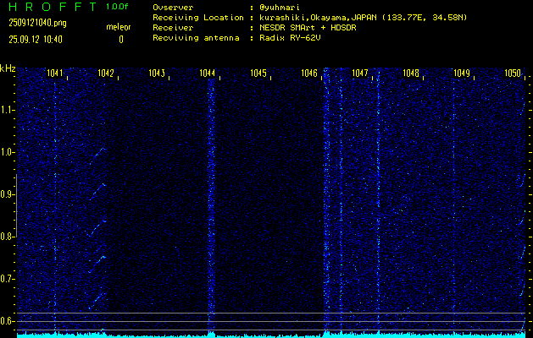Click the 1043 time marker
Viewport: 533px width, 338px height.
pyautogui.click(x=157, y=74)
